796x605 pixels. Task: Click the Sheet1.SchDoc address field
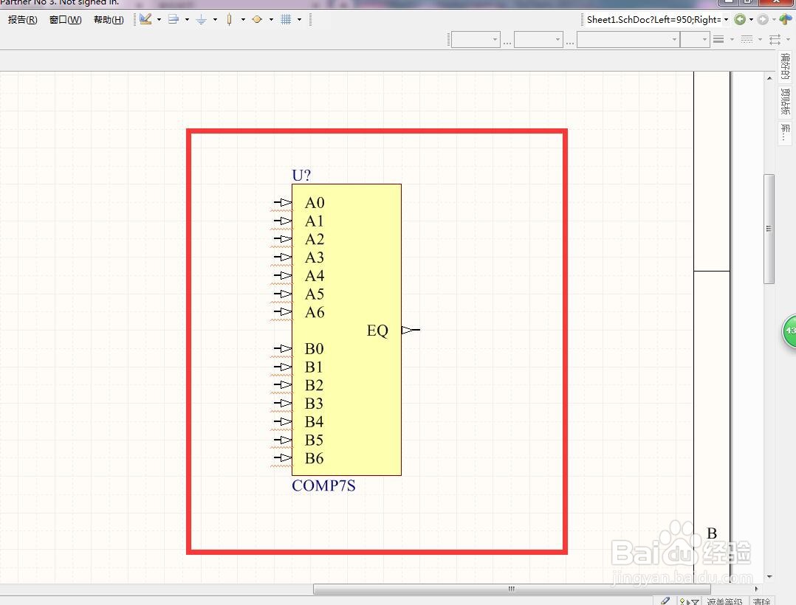(x=654, y=20)
